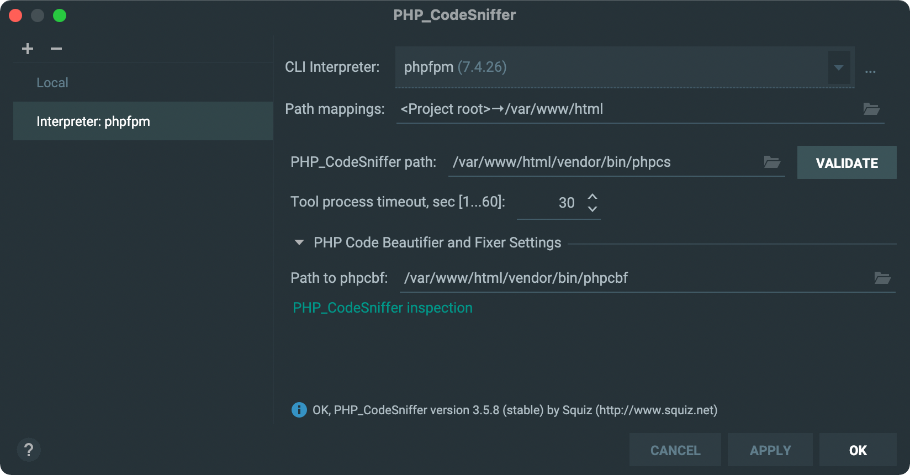
Task: Browse for phpcbf path folder icon
Action: [x=882, y=278]
